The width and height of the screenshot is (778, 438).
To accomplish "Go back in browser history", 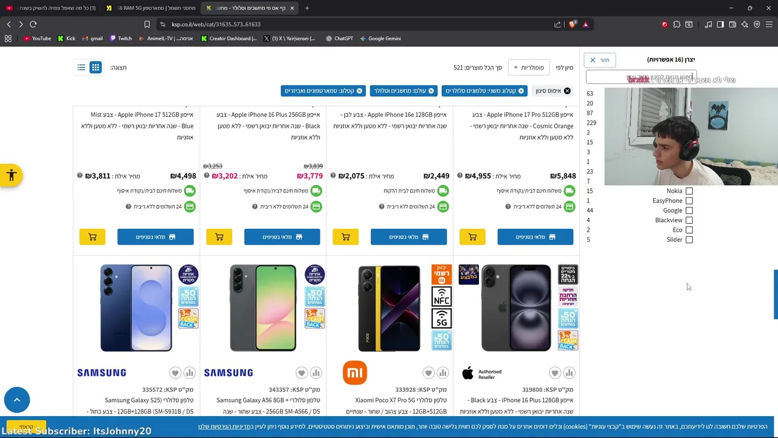I will coord(9,24).
